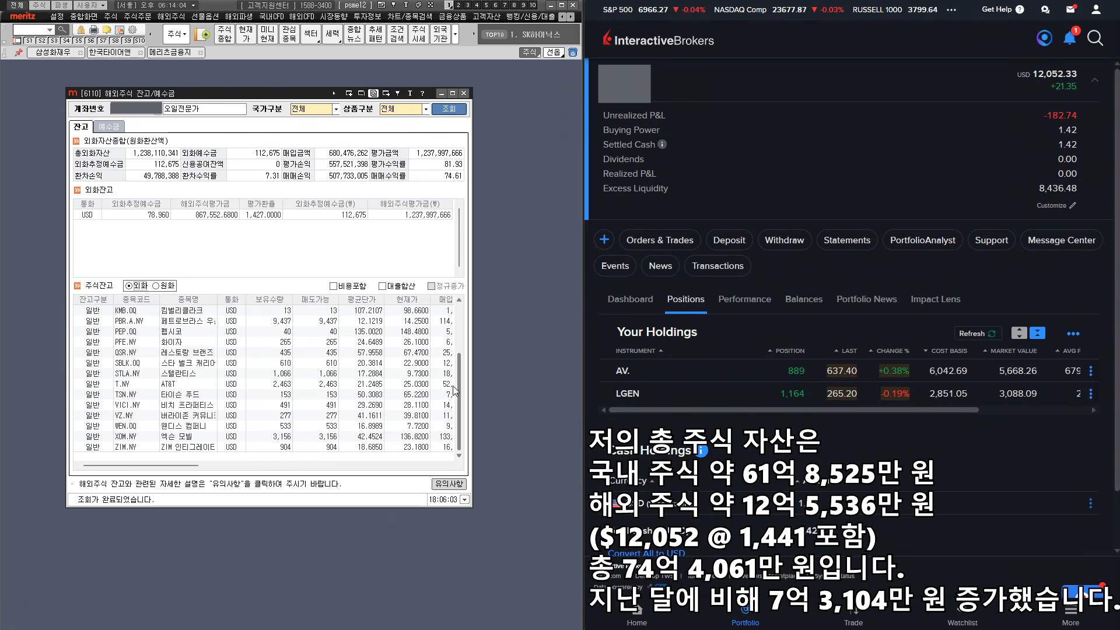Open the 국가구분 dropdown

336,109
